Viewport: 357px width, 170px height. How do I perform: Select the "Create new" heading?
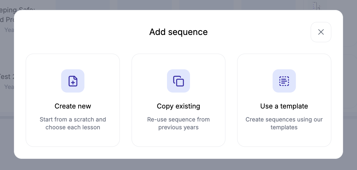point(73,106)
